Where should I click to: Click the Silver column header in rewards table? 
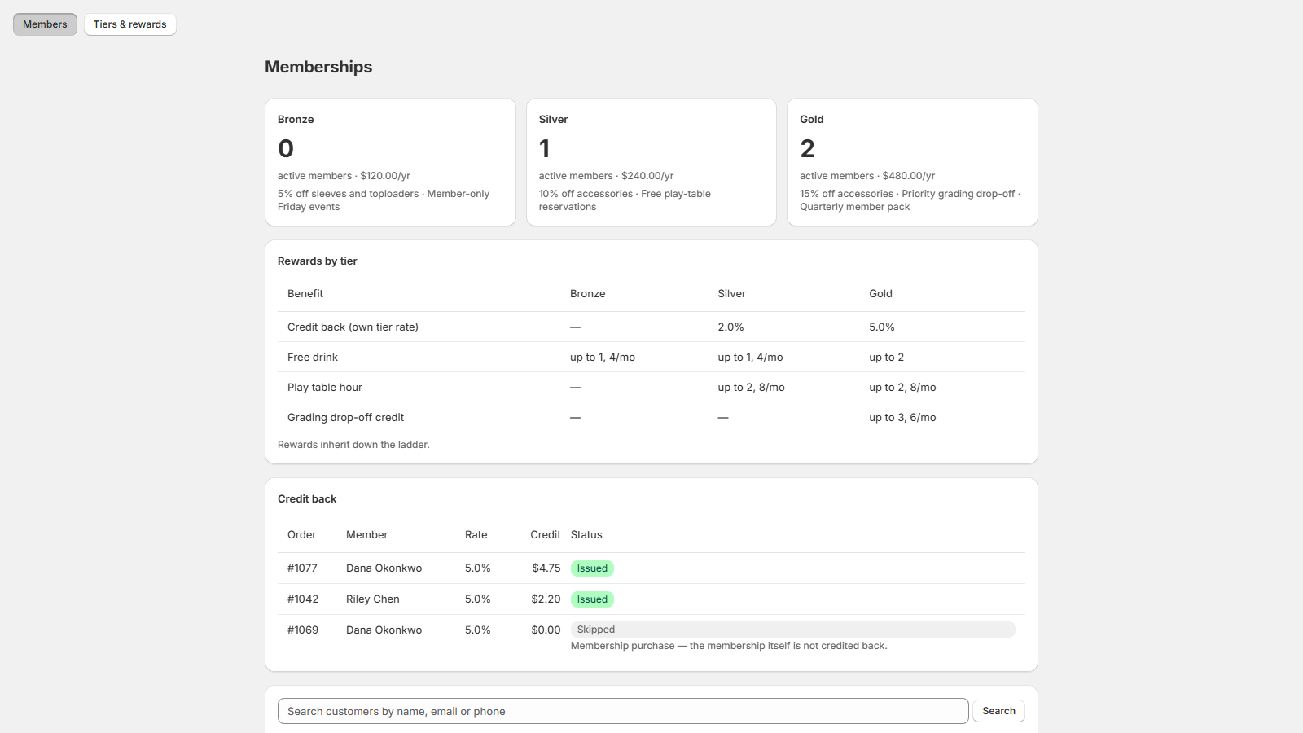click(731, 293)
